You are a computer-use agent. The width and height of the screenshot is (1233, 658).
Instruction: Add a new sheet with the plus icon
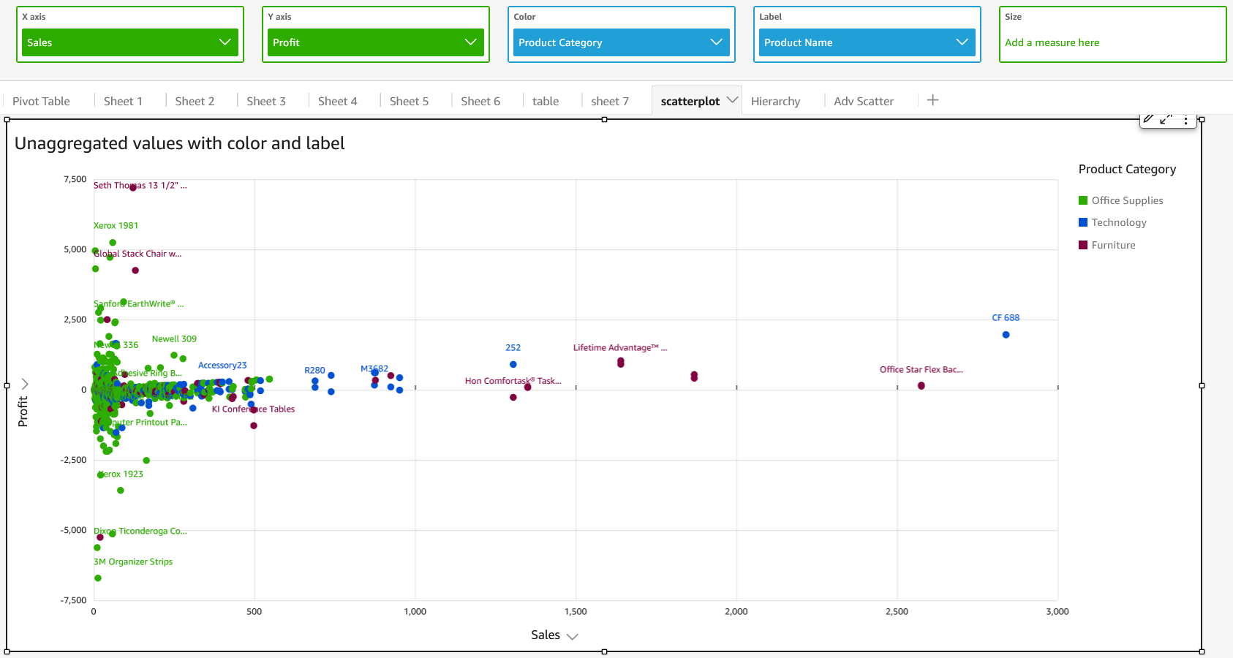tap(933, 100)
